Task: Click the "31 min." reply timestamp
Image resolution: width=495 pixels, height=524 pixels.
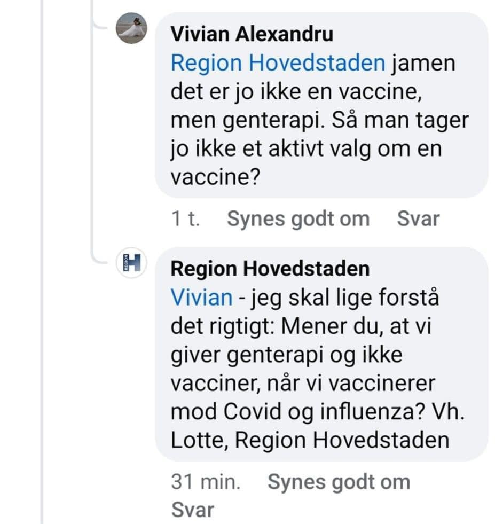Action: (206, 482)
